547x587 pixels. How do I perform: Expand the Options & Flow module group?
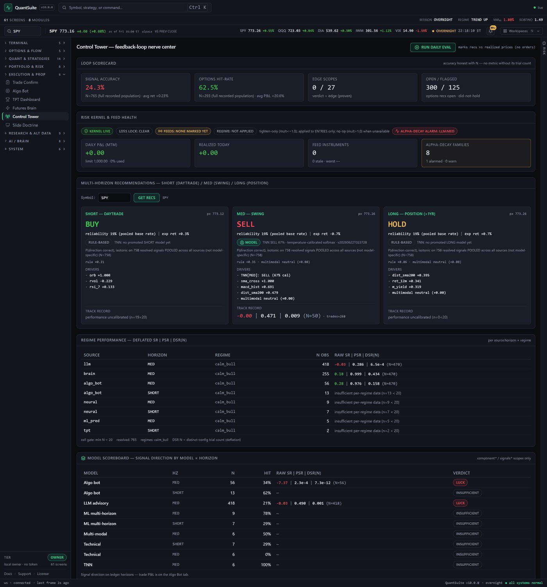35,51
